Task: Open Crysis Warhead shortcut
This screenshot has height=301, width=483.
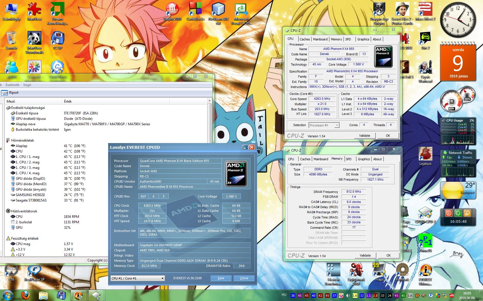Action: click(x=425, y=71)
